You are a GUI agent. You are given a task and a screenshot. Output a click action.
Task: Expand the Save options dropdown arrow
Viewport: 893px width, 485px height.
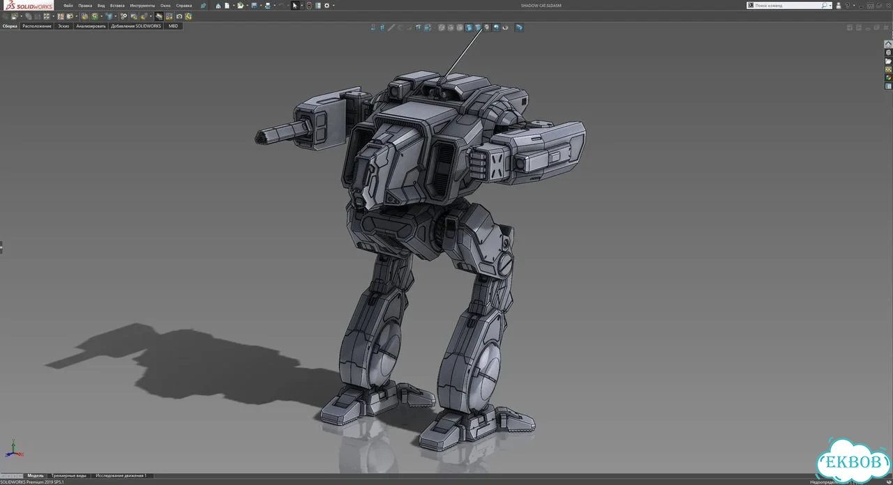(x=261, y=6)
